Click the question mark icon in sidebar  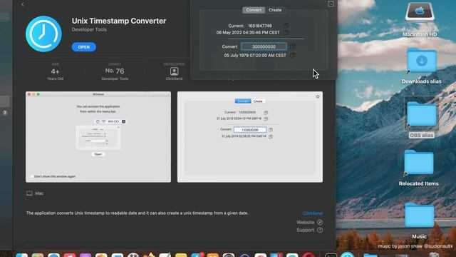(5, 113)
